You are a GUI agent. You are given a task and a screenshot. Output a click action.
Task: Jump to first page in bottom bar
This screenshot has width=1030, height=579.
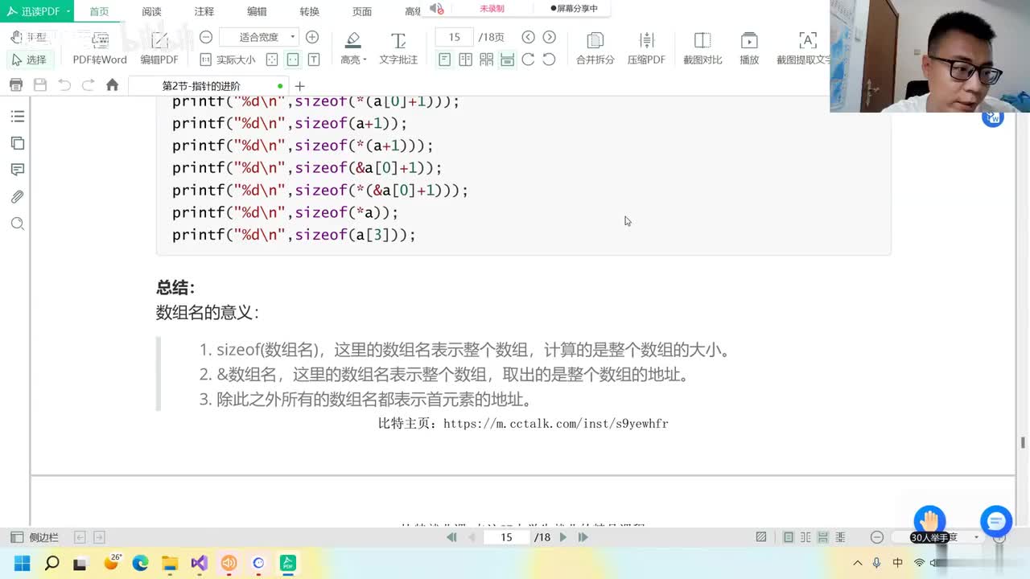(451, 537)
